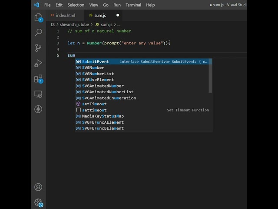Image resolution: width=278 pixels, height=209 pixels.
Task: Open the Search view icon
Action: (38, 33)
